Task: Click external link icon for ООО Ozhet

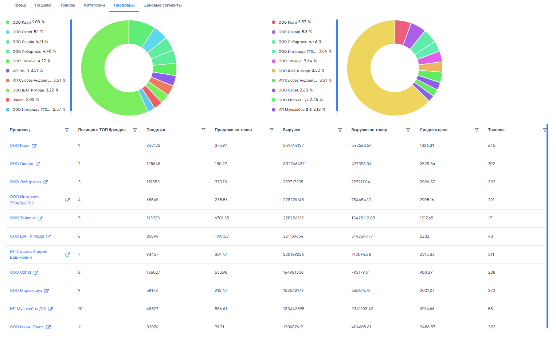Action: [x=36, y=273]
